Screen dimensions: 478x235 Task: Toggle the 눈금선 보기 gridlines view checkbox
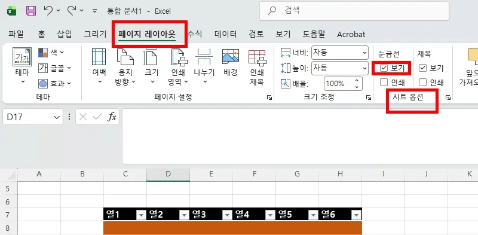tap(384, 68)
